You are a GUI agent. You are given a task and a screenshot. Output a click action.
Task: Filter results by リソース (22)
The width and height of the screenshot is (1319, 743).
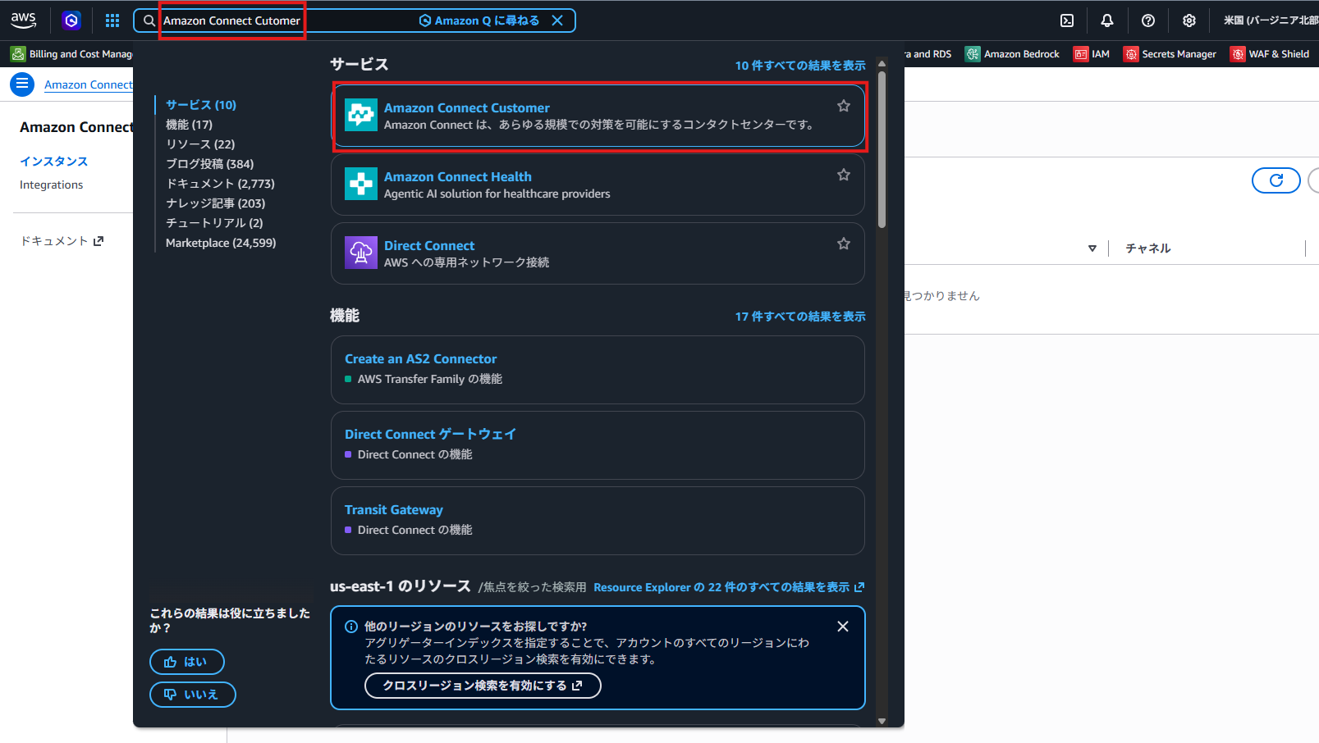coord(200,144)
